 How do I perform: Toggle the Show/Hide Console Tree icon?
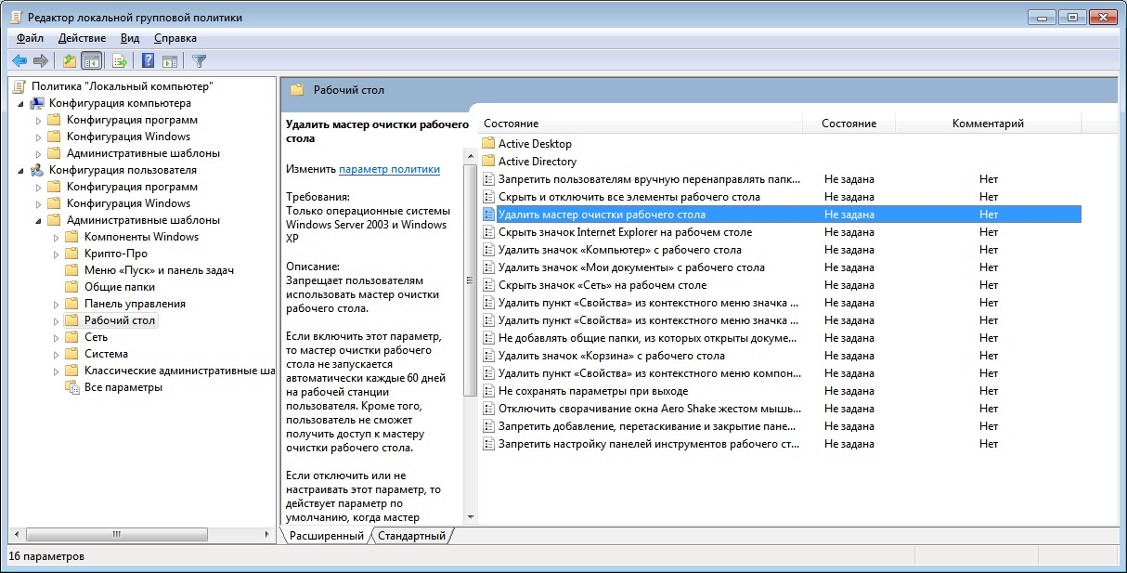tap(91, 61)
